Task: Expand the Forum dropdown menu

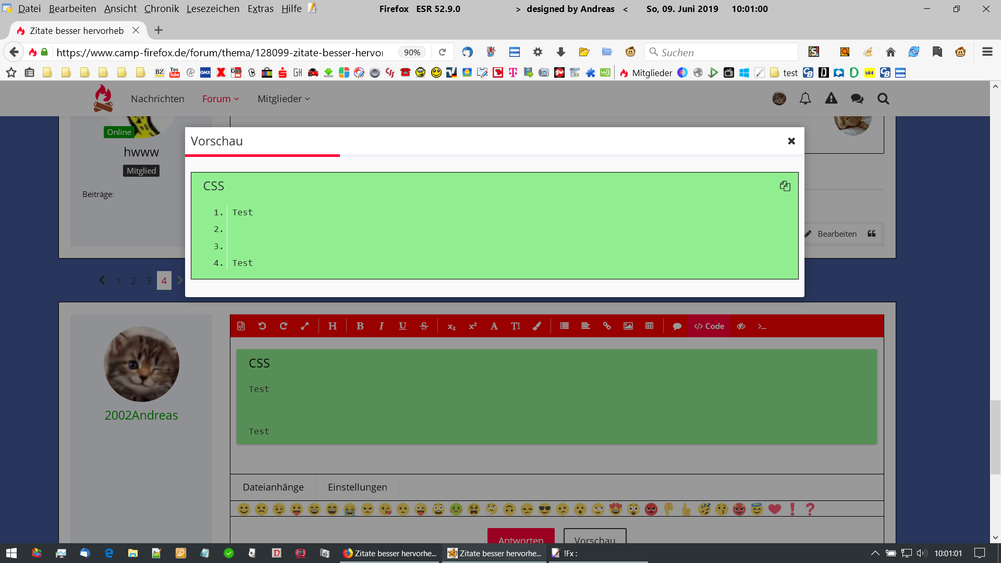Action: [x=221, y=99]
